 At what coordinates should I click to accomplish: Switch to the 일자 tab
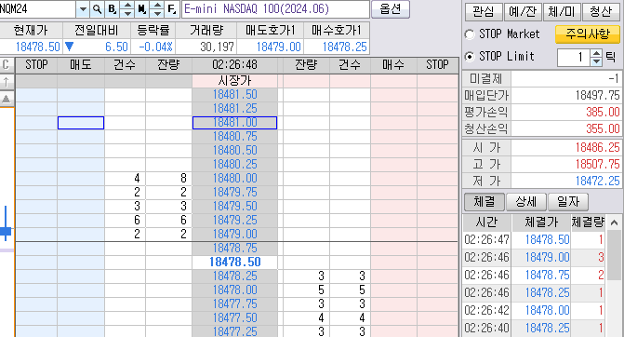click(568, 202)
